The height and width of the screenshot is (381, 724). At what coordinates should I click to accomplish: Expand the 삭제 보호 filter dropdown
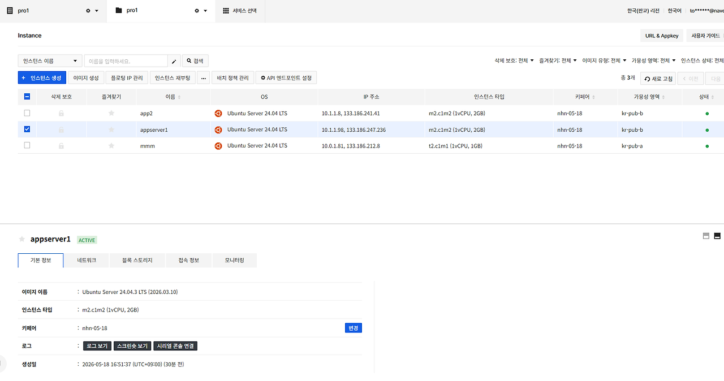514,60
